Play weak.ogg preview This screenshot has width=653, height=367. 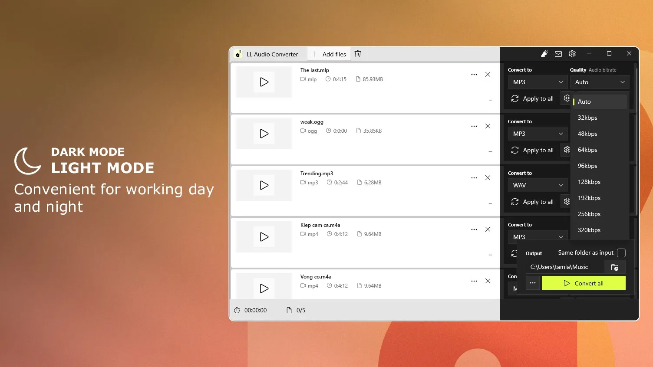tap(264, 134)
